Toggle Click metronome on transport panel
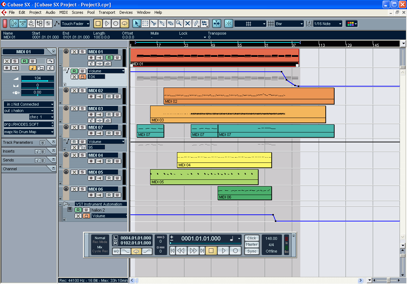 [252, 238]
